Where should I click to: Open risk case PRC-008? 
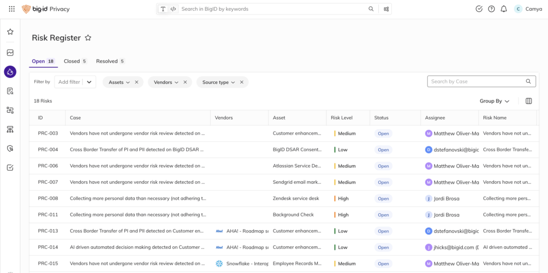[48, 199]
